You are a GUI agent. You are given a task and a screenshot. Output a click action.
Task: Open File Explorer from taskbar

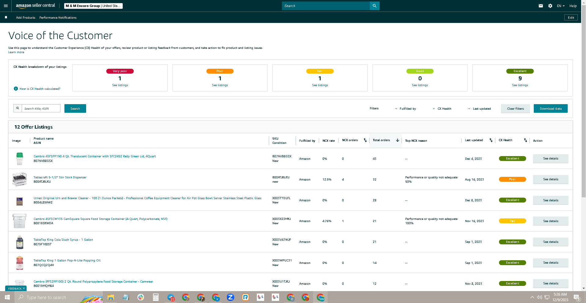111,297
